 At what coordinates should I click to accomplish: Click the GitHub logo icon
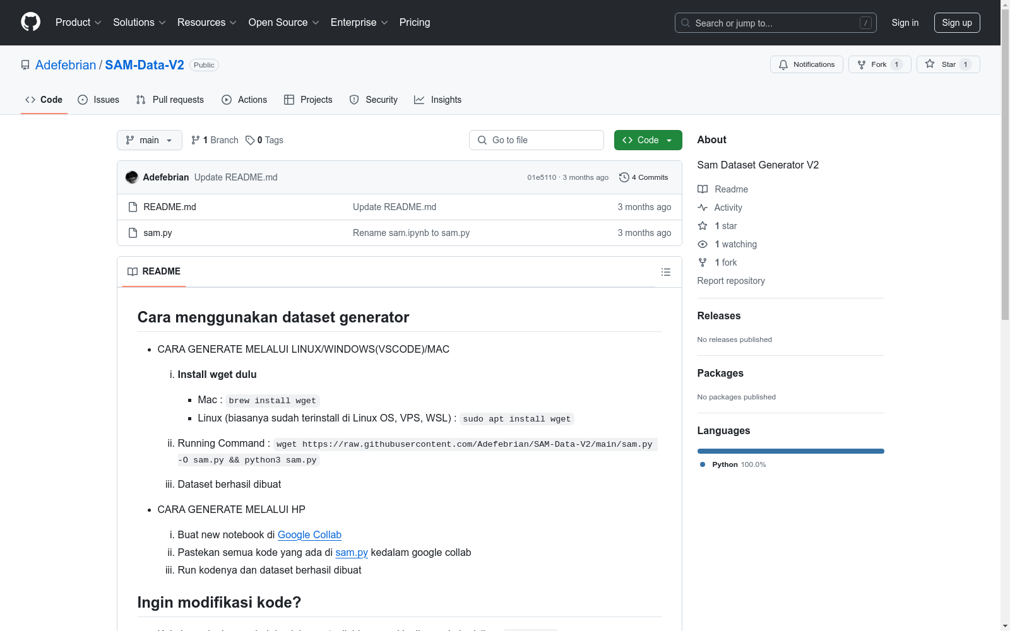point(30,22)
